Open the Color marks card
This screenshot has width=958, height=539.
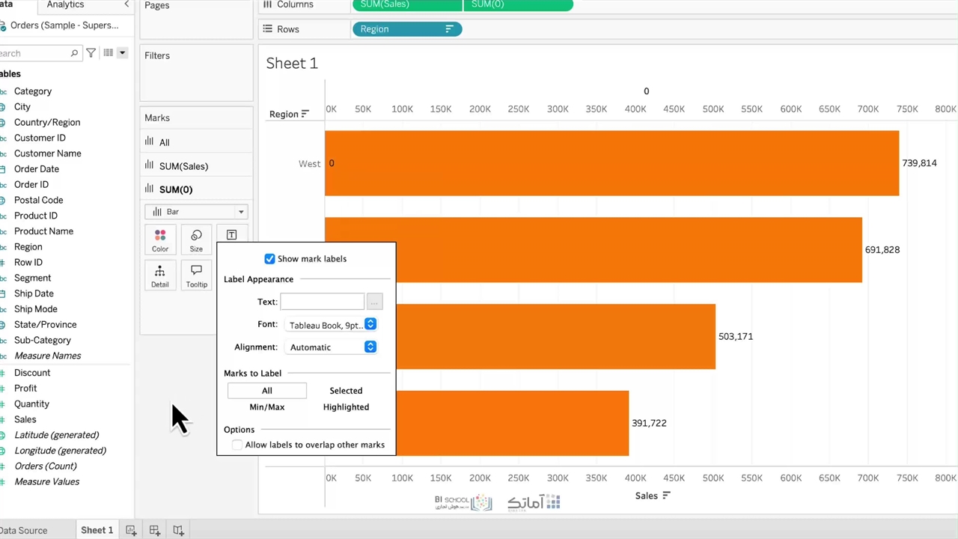click(160, 240)
